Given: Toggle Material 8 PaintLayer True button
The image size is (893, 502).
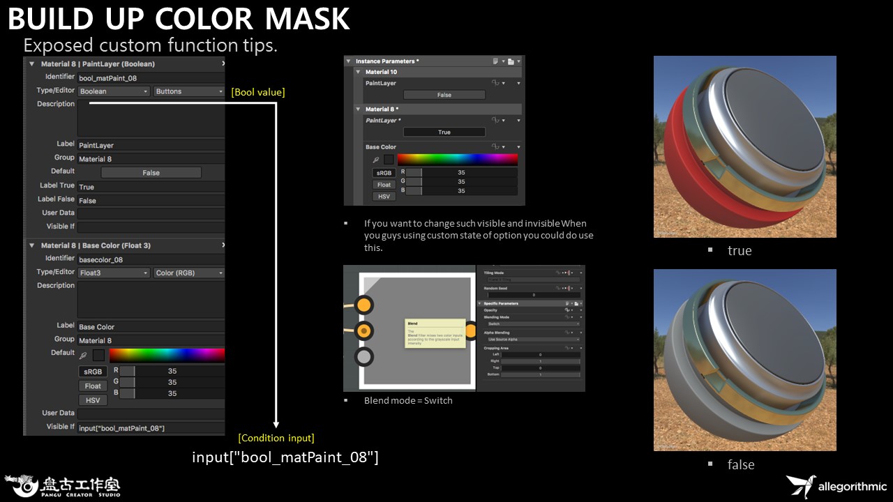Looking at the screenshot, I should [x=444, y=132].
